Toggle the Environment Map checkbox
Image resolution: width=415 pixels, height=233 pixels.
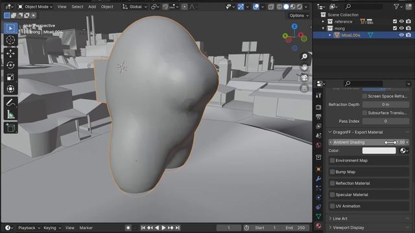coord(333,161)
